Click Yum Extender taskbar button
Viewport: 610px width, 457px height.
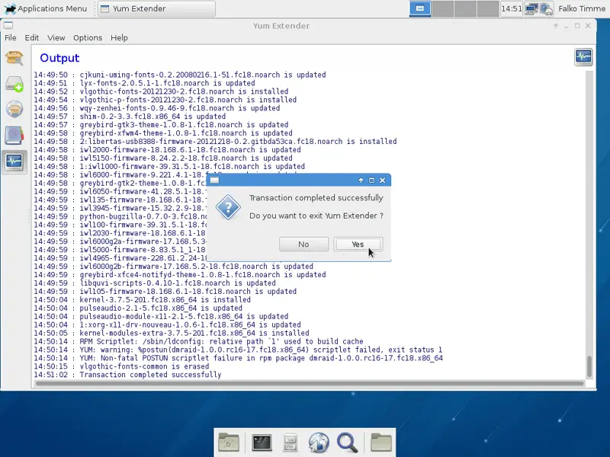[x=156, y=8]
